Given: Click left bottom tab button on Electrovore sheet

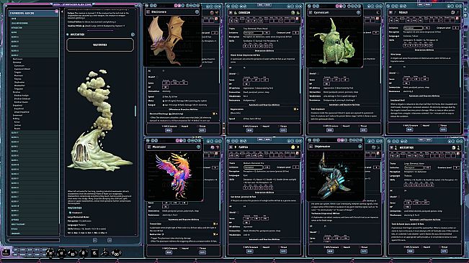Looking at the screenshot, I should pyautogui.click(x=169, y=130).
